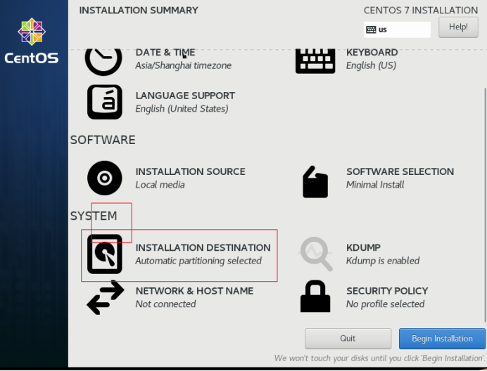
Task: Open the INSTALLATION SOURCE label
Action: click(191, 171)
